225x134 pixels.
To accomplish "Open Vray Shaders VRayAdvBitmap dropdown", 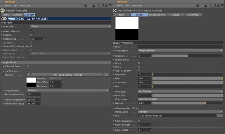I will click(180, 51).
